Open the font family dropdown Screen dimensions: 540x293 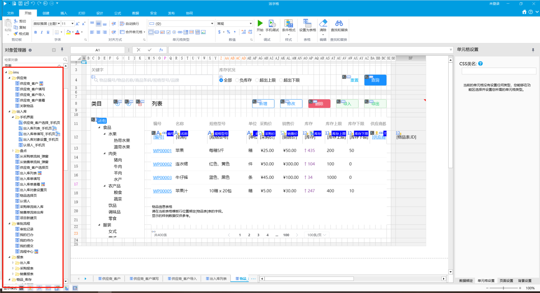(59, 24)
